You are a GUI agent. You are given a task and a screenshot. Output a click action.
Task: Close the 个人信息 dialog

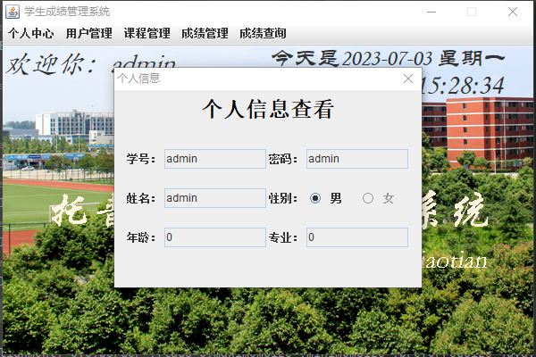pos(408,79)
